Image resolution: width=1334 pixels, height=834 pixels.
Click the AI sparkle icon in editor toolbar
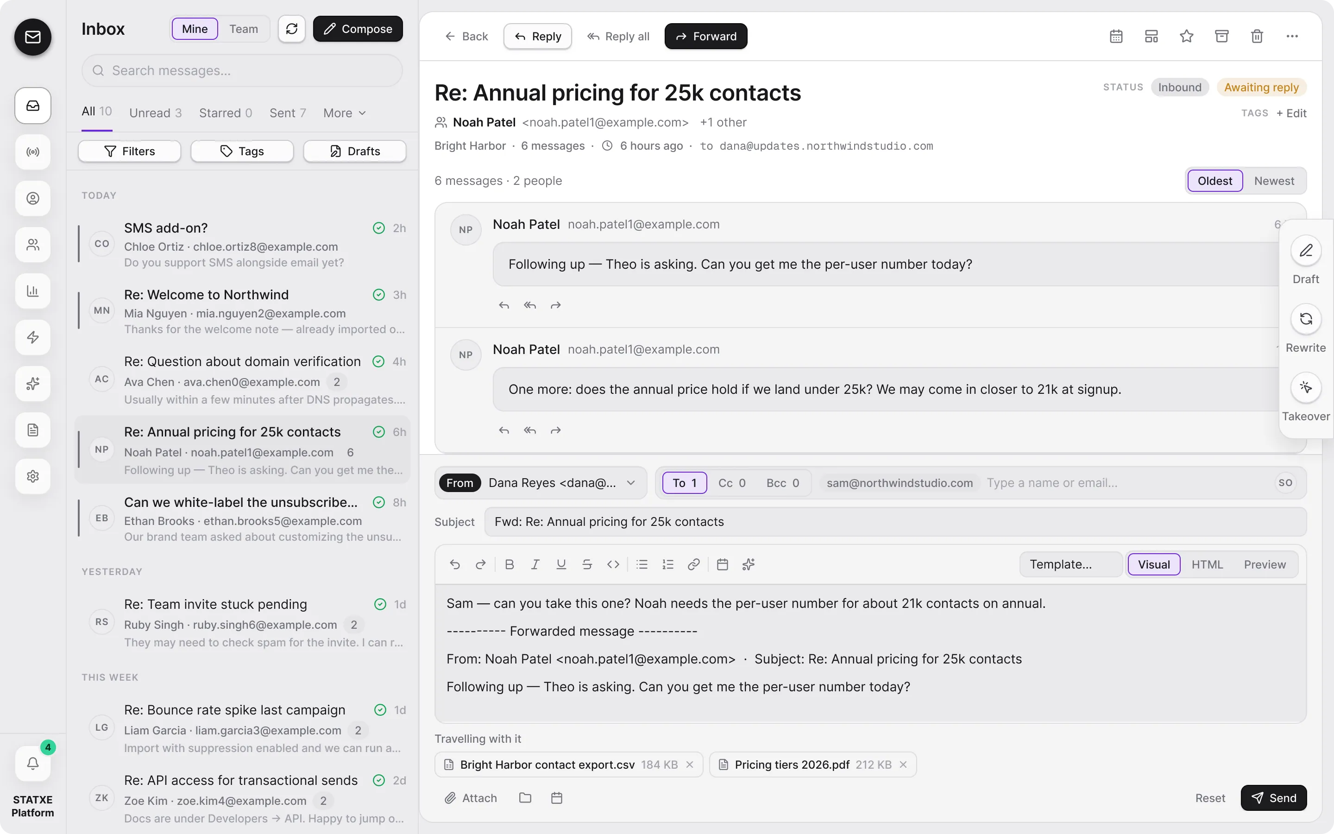coord(748,564)
